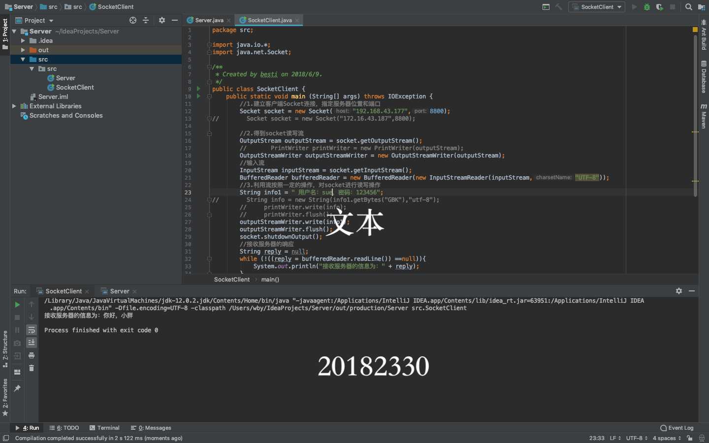Click the stop process icon in Run panel
Viewport: 709px width, 443px height.
(x=17, y=317)
